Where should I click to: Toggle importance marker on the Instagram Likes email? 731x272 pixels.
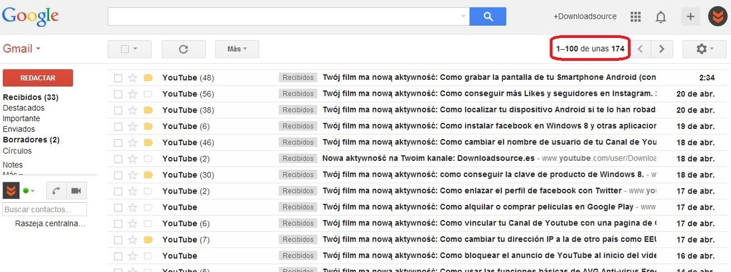(x=148, y=94)
